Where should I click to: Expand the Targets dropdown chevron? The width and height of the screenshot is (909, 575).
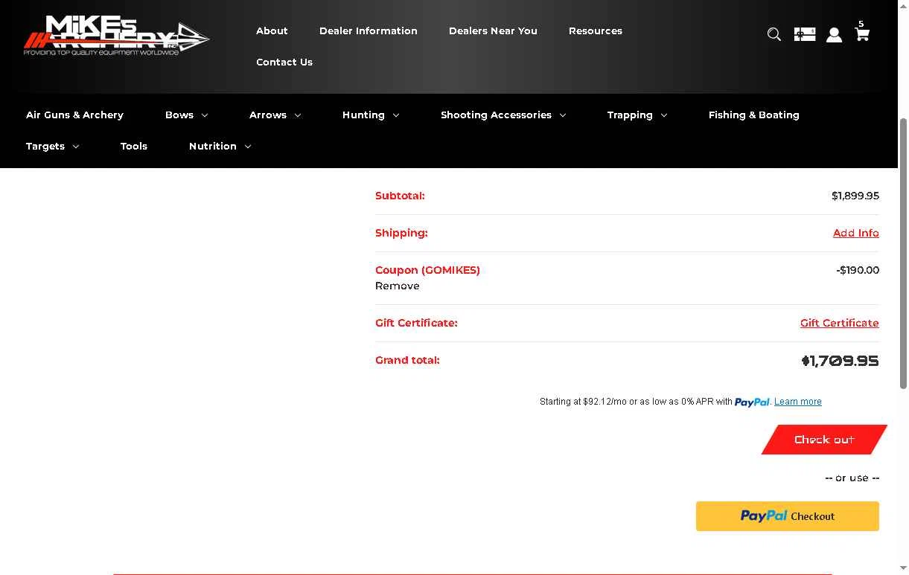[76, 147]
